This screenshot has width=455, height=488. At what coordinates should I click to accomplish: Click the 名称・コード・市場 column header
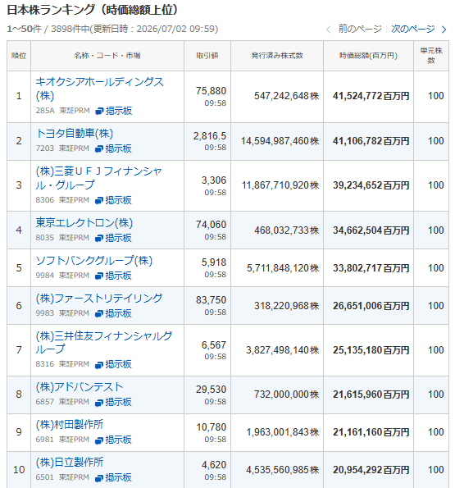pyautogui.click(x=107, y=56)
